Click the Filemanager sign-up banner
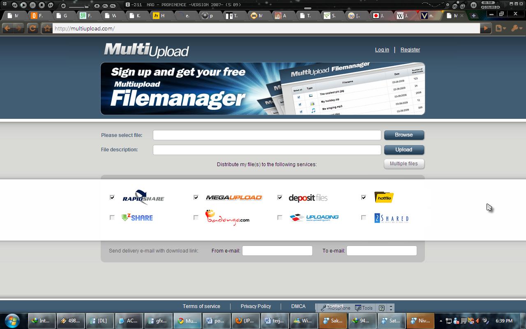This screenshot has width=526, height=329. point(263,88)
